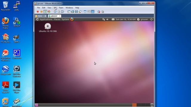This screenshot has height=107, width=191.
Task: Click the clock showing Sun Jan 16
Action: click(x=126, y=19)
